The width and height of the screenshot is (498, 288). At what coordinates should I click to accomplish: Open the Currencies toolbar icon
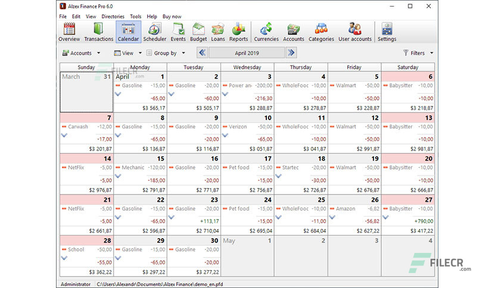point(266,32)
